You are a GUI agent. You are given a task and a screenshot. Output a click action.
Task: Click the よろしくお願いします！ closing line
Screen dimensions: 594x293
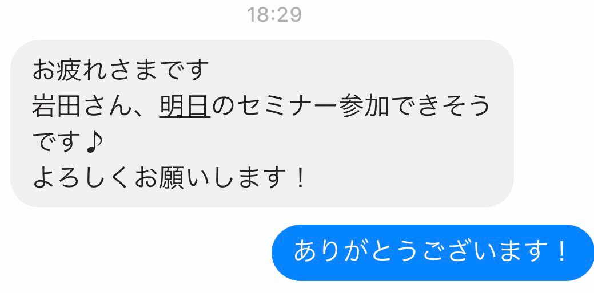coord(169,178)
